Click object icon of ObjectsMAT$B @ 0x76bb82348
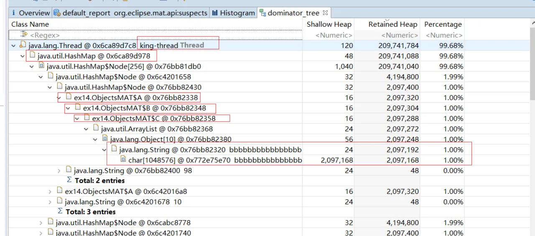This screenshot has width=535, height=236. pos(78,108)
